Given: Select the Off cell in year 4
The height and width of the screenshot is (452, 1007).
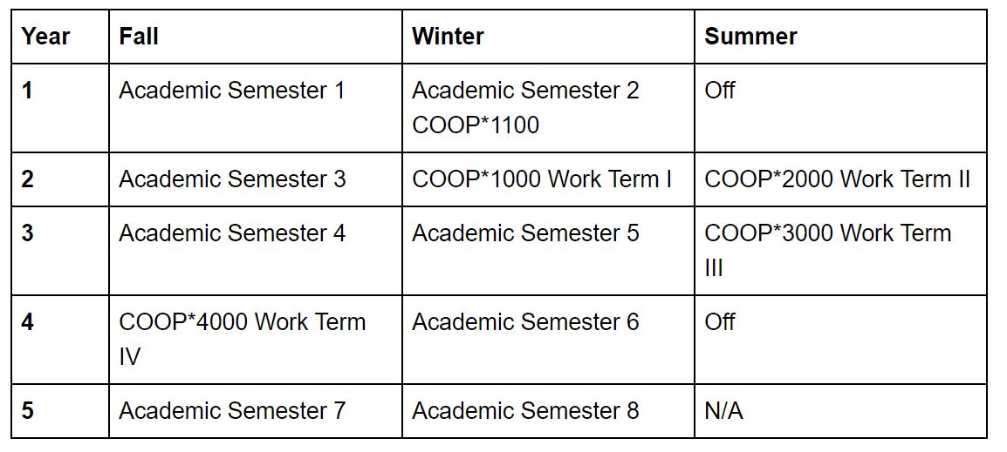Looking at the screenshot, I should (840, 339).
